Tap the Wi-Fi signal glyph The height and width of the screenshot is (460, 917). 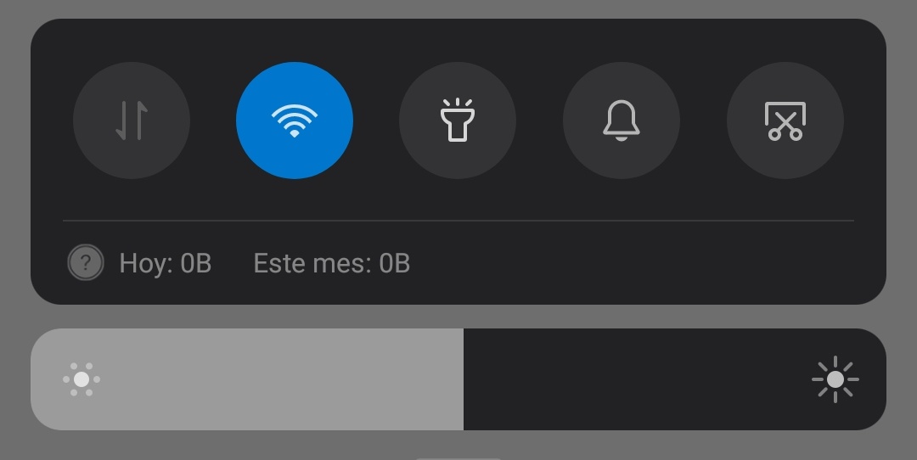tap(294, 121)
